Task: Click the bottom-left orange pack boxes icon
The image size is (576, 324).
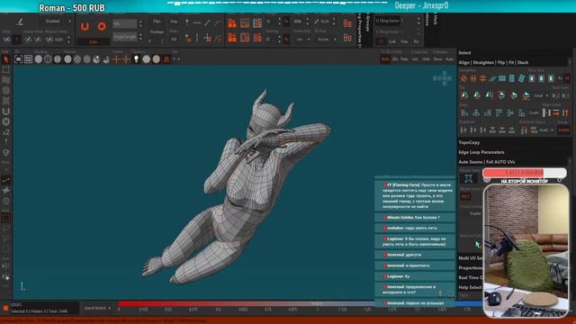Action: coord(232,38)
